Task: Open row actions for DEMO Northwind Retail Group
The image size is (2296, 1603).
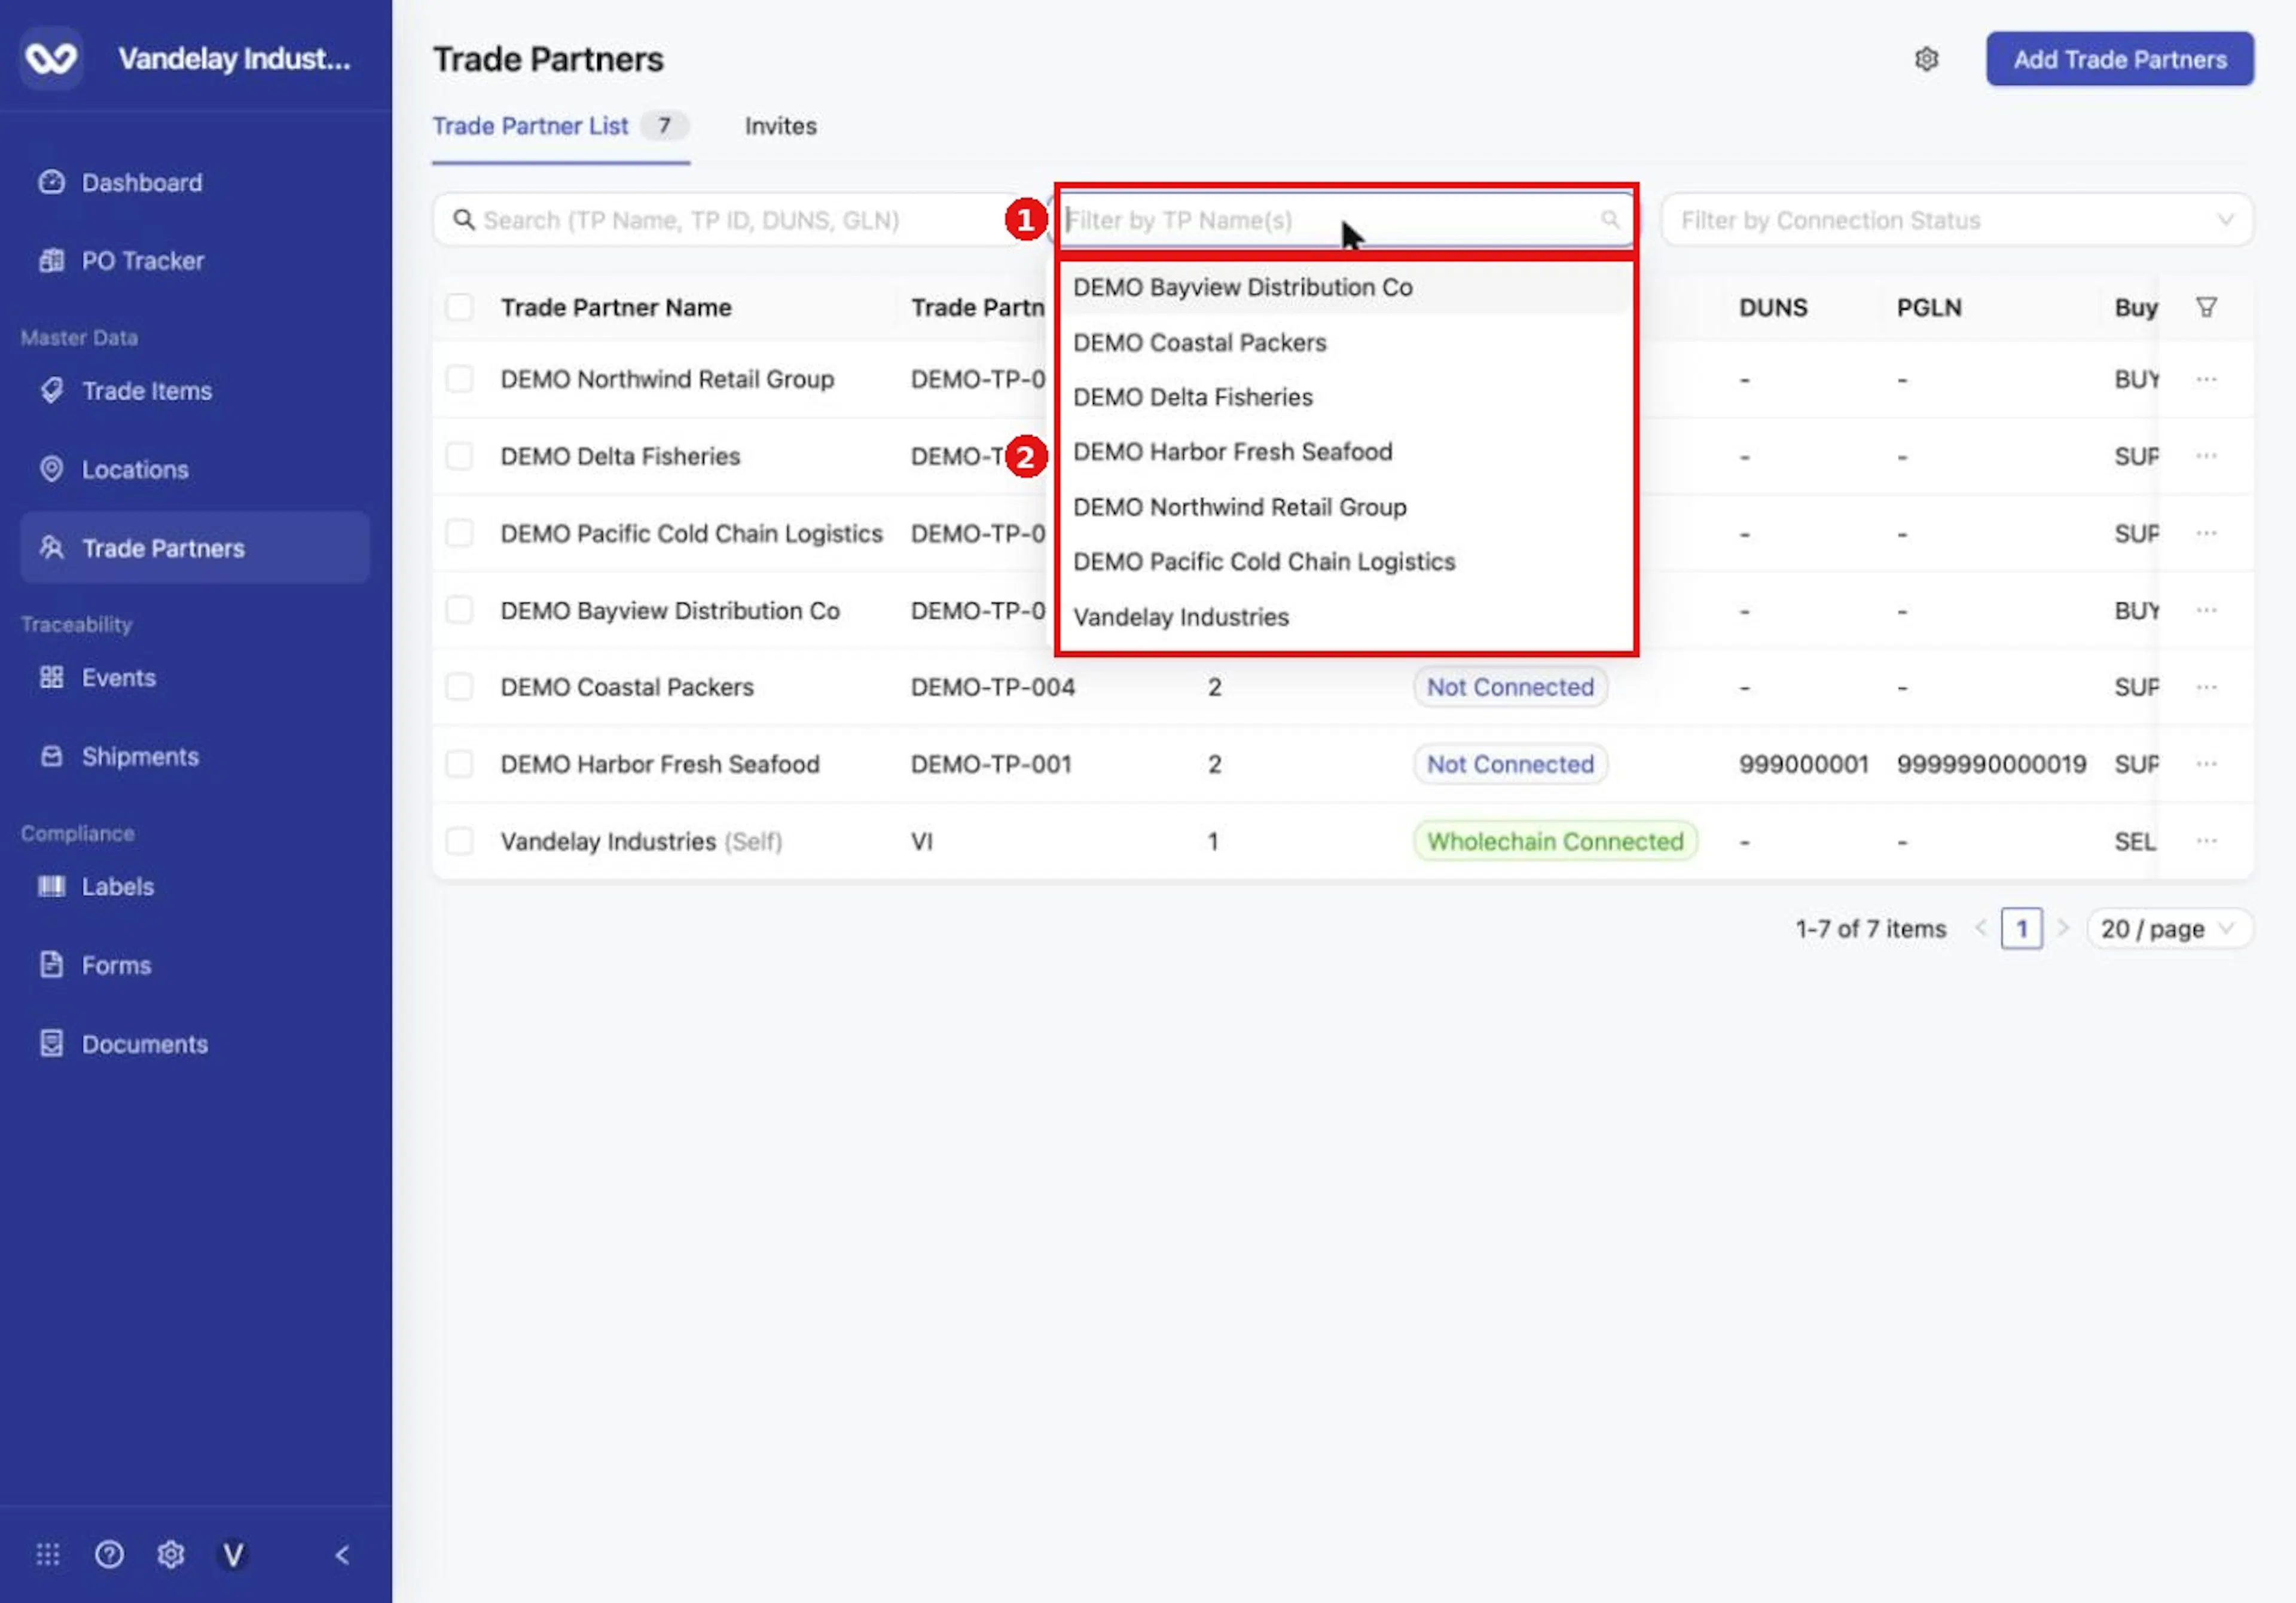Action: (2206, 379)
